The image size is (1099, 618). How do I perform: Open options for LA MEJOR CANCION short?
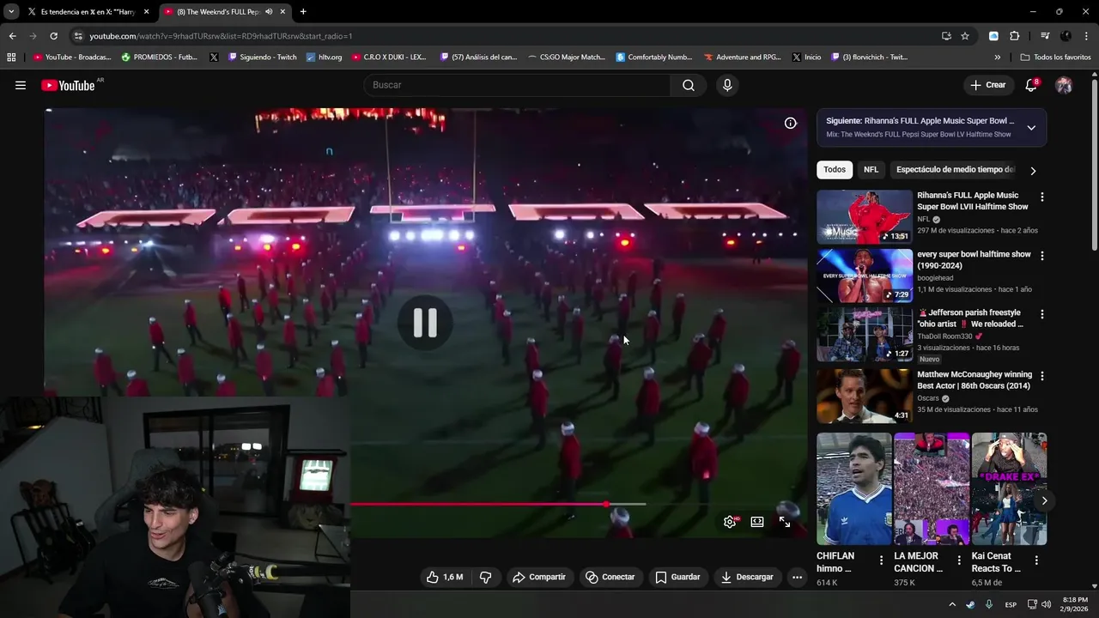[959, 560]
